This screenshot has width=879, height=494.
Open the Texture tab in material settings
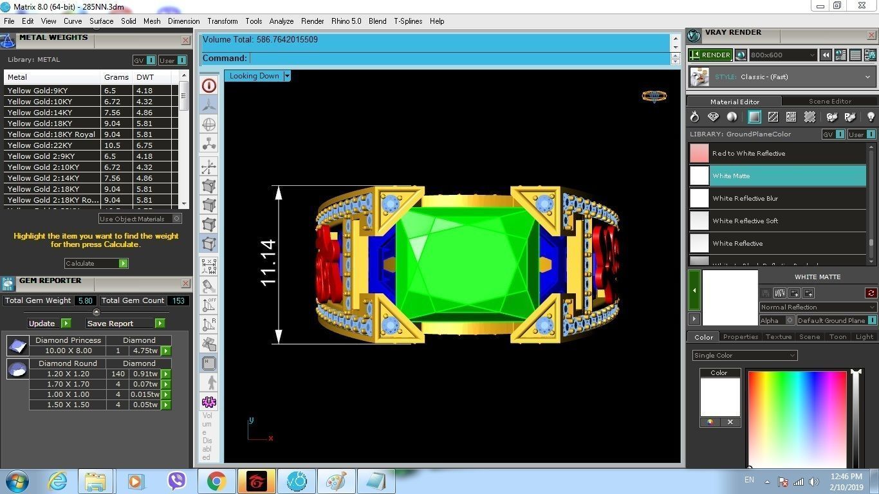coord(778,336)
